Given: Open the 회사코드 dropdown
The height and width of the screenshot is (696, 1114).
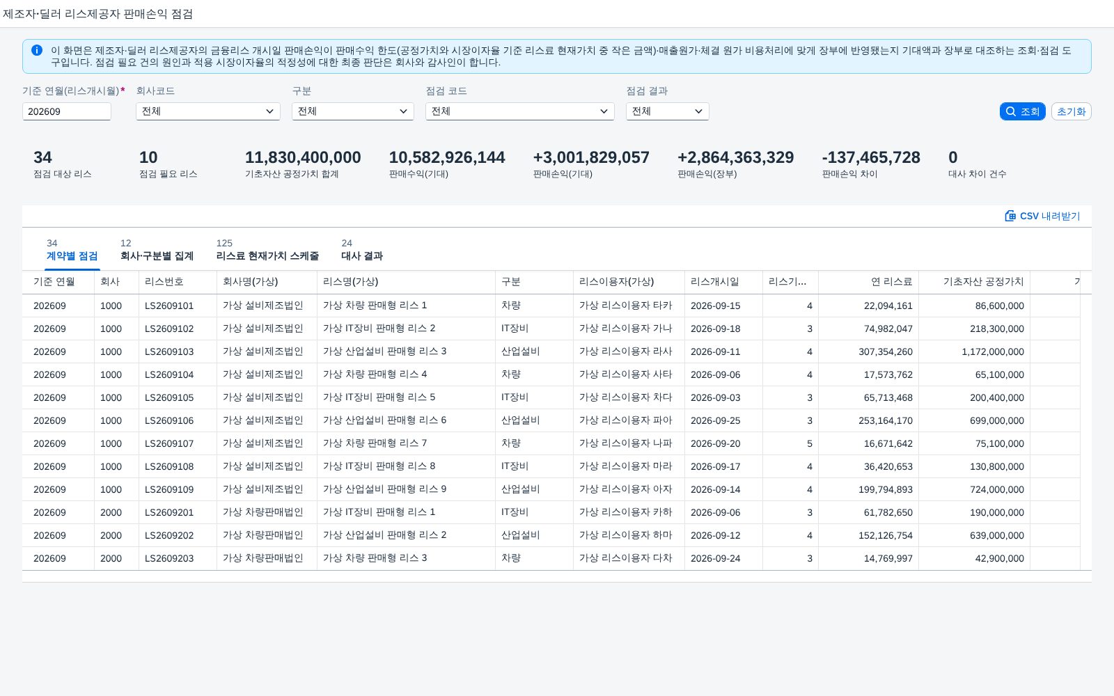Looking at the screenshot, I should [x=208, y=111].
